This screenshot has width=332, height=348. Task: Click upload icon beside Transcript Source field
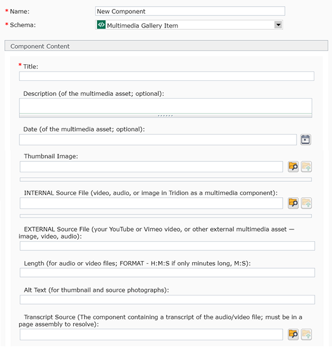pos(306,334)
